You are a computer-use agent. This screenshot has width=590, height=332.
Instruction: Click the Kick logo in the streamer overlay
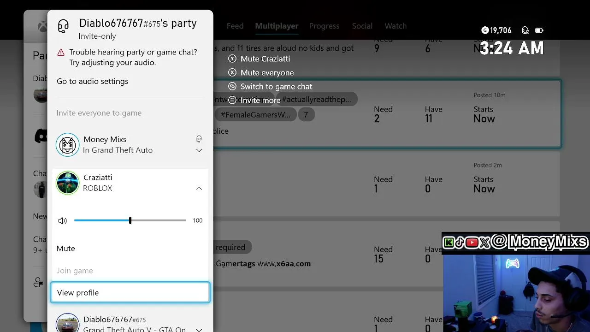448,243
